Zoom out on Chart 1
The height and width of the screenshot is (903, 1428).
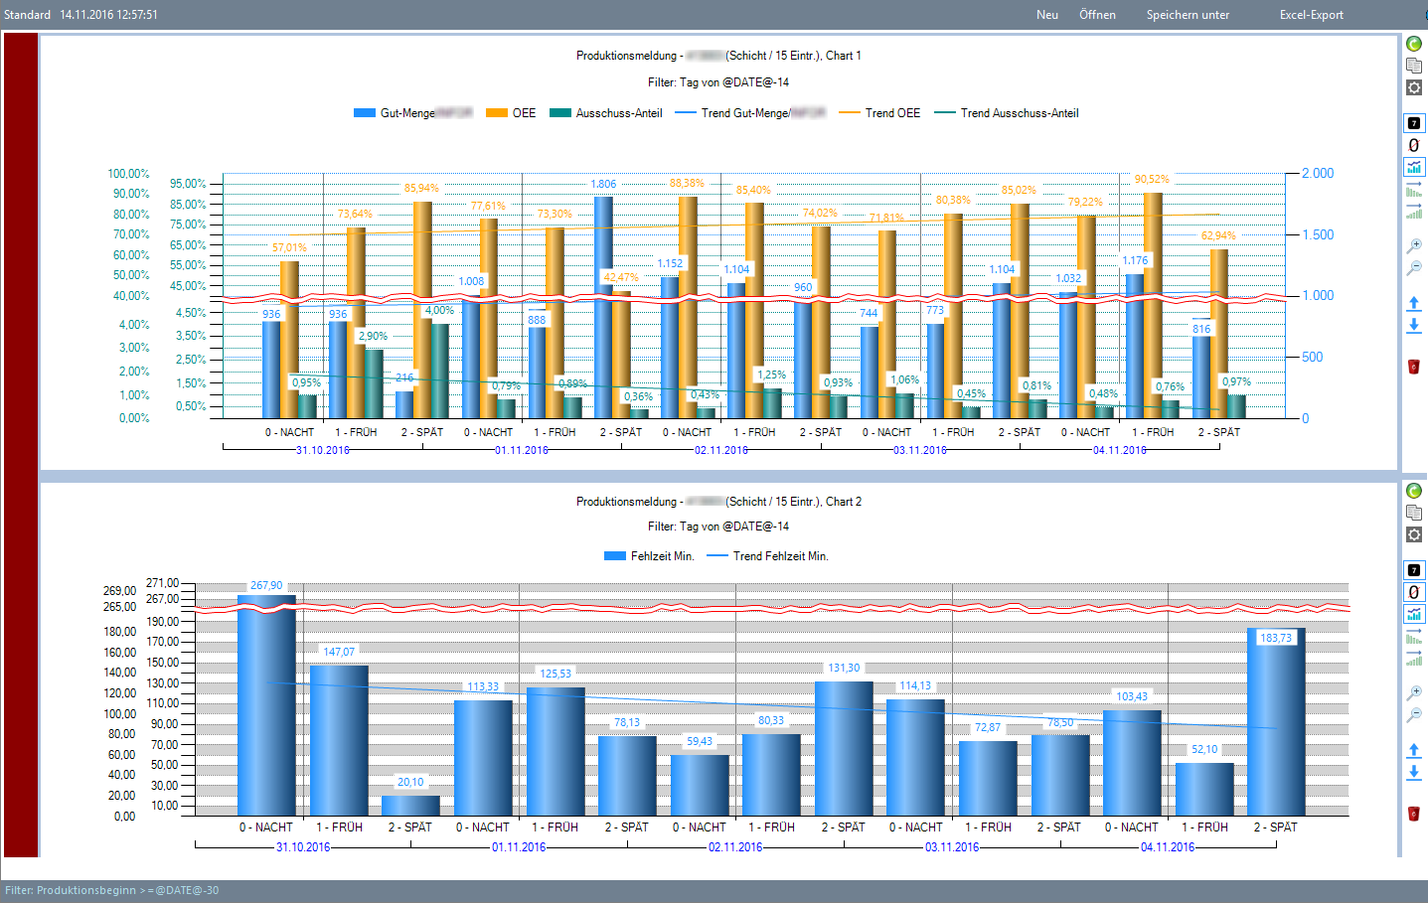tap(1414, 267)
